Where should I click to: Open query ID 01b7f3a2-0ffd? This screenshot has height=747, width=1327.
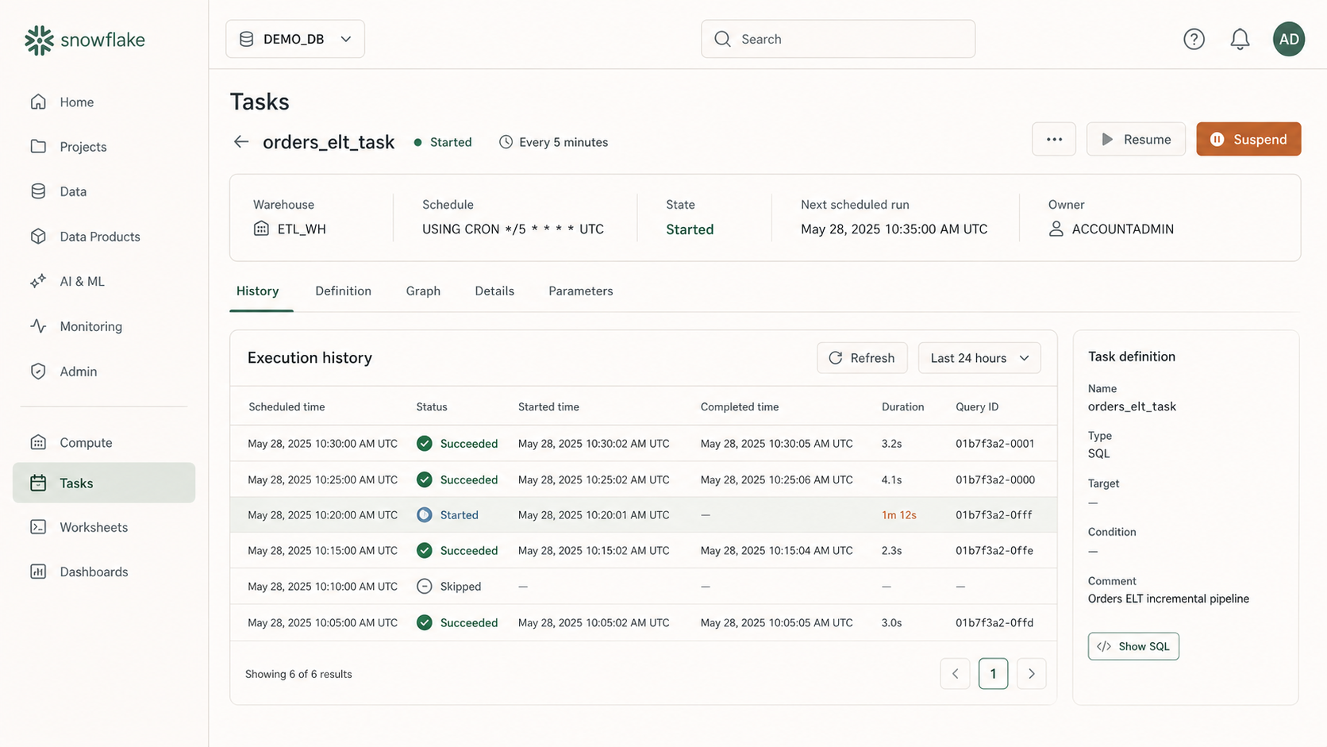[x=994, y=622]
